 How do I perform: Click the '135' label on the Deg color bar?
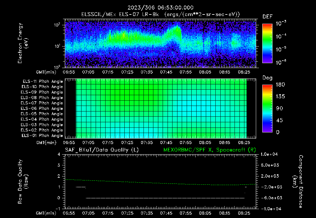(280, 97)
